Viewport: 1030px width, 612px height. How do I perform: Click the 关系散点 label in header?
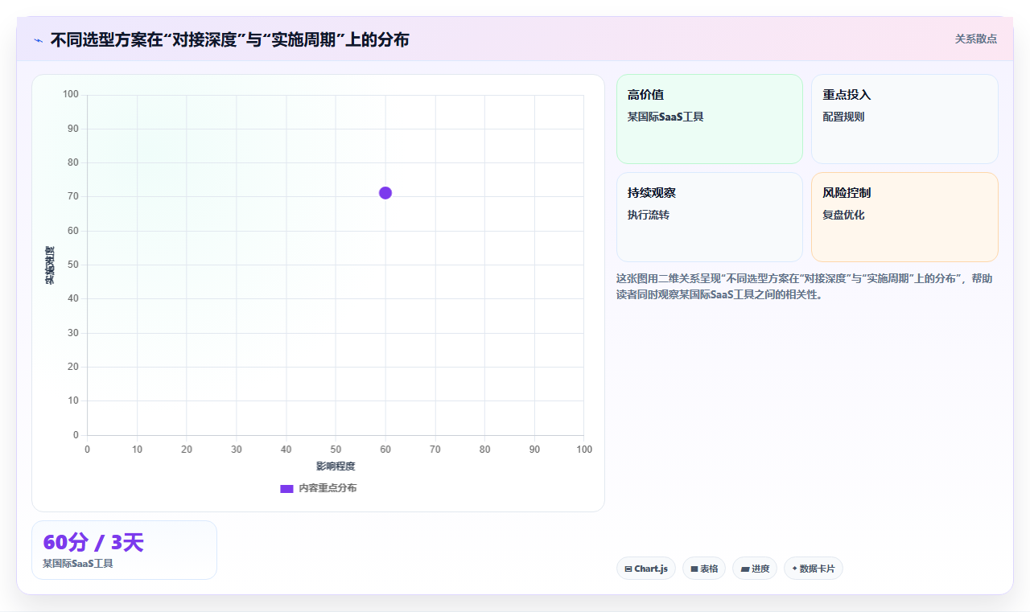coord(975,39)
